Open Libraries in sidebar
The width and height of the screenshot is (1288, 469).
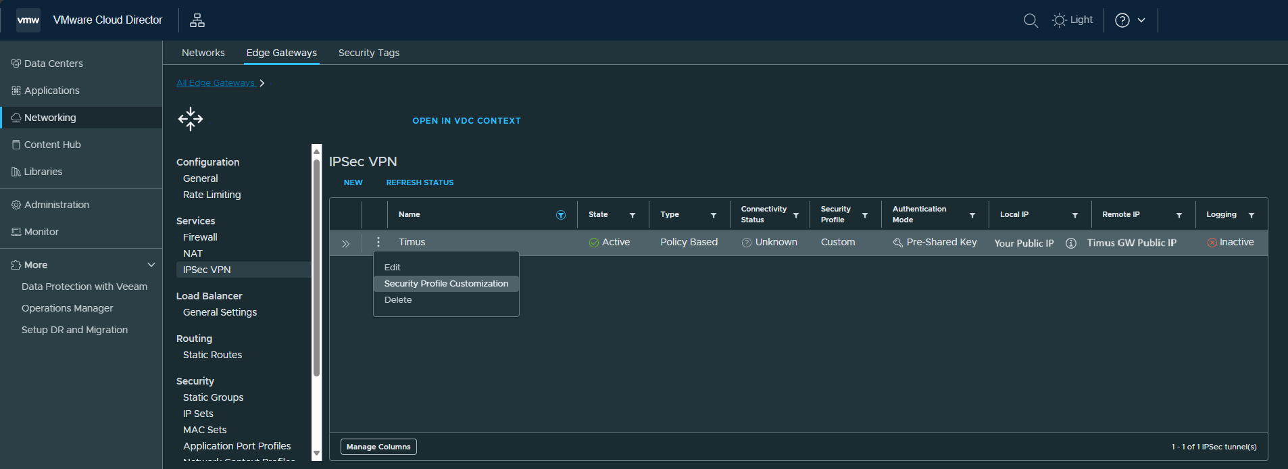click(36, 172)
